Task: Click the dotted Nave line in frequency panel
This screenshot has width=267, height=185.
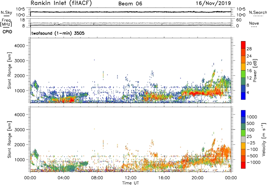Action: pos(130,23)
